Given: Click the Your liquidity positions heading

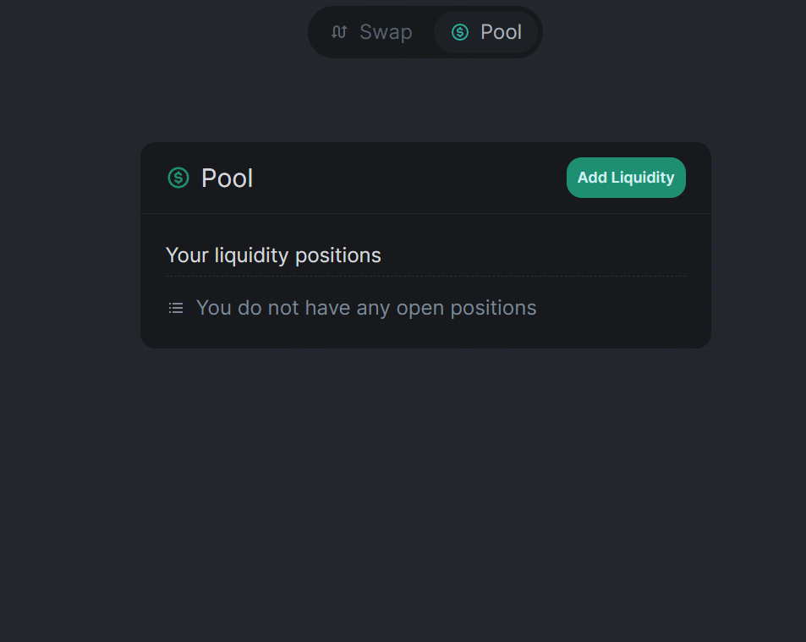Looking at the screenshot, I should [273, 255].
